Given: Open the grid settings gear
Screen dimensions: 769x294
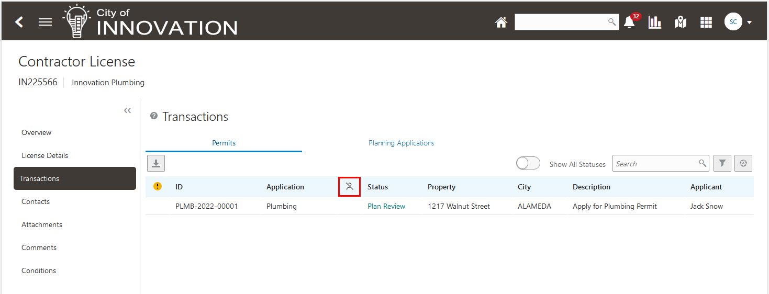Looking at the screenshot, I should click(743, 163).
